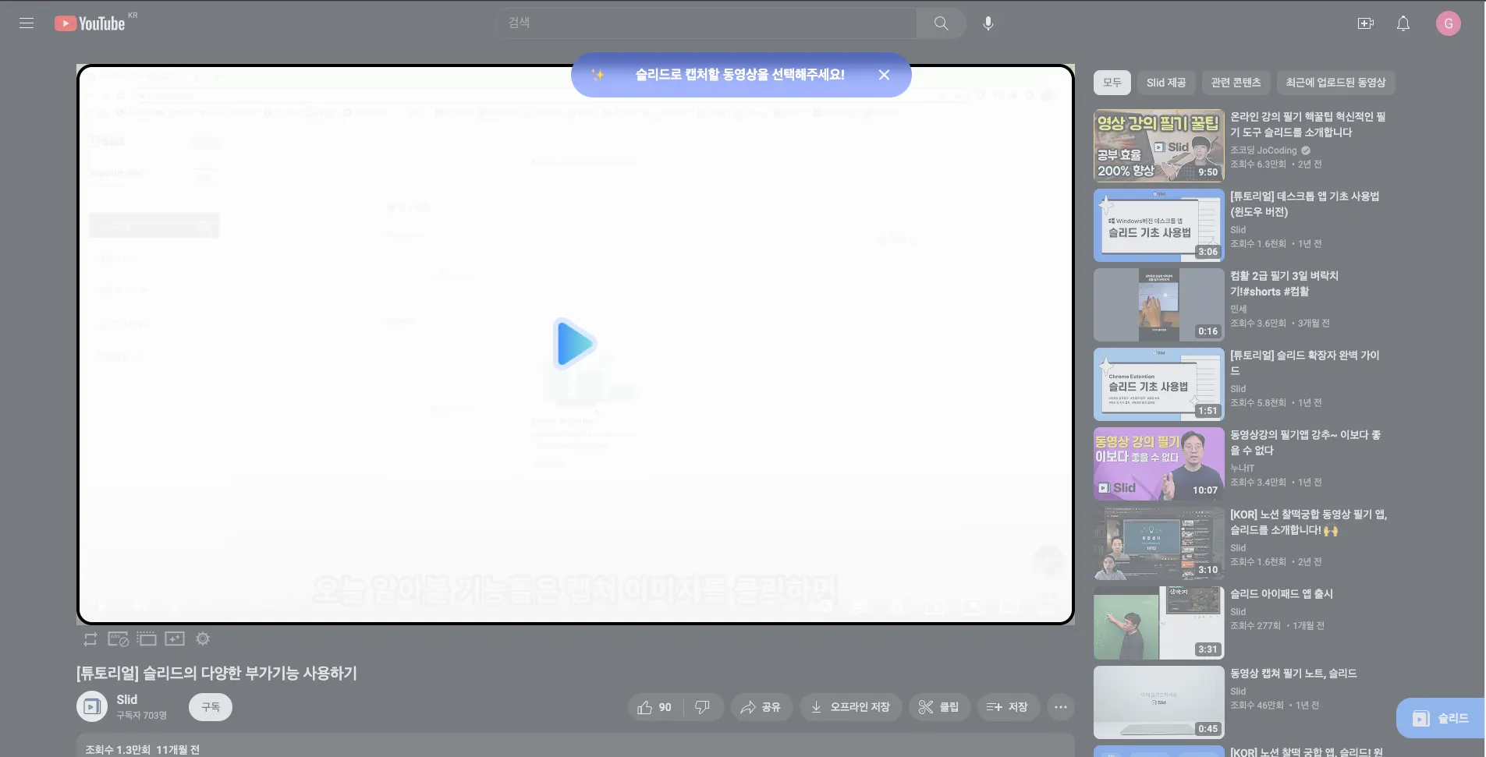Dismiss the Slid capture selection banner
The height and width of the screenshot is (757, 1486).
click(x=884, y=75)
